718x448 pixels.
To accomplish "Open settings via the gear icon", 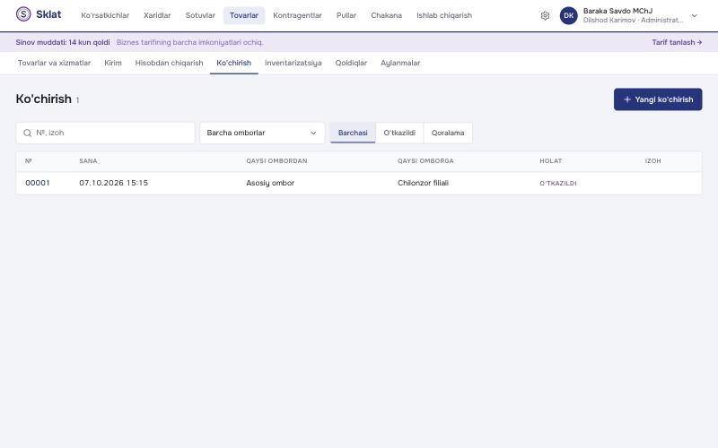I will [545, 15].
